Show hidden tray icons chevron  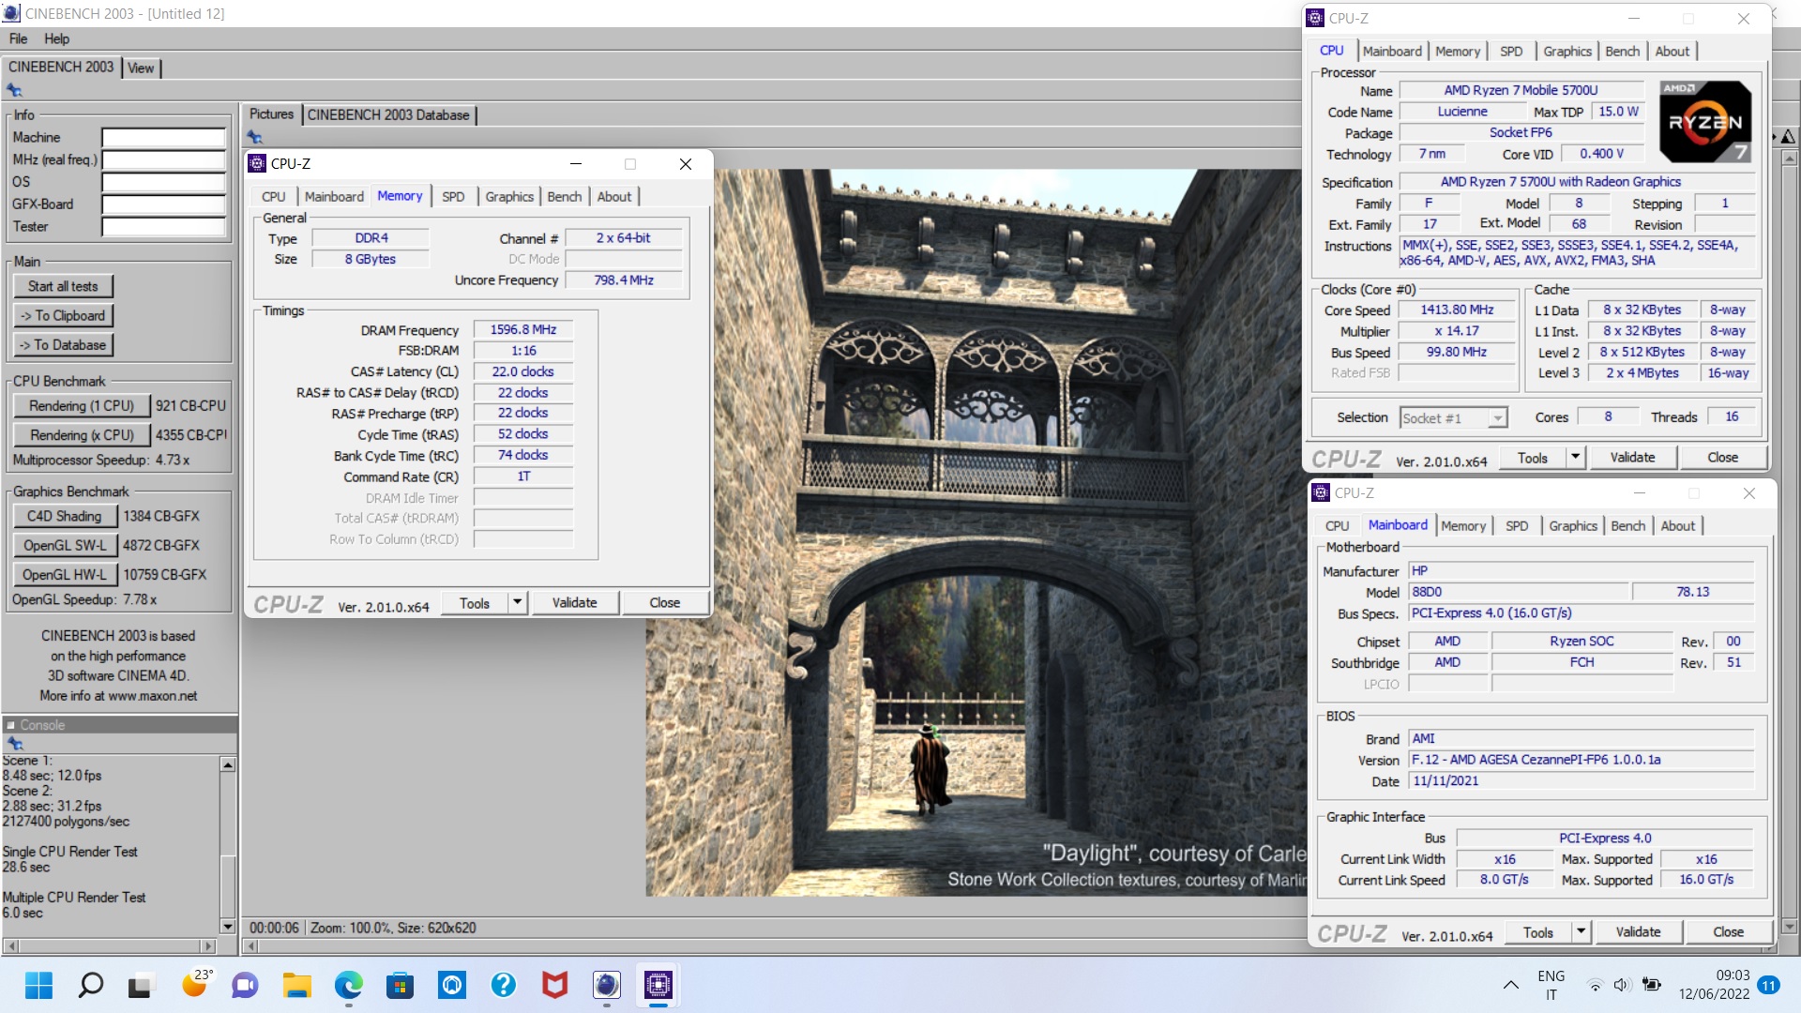(x=1510, y=985)
